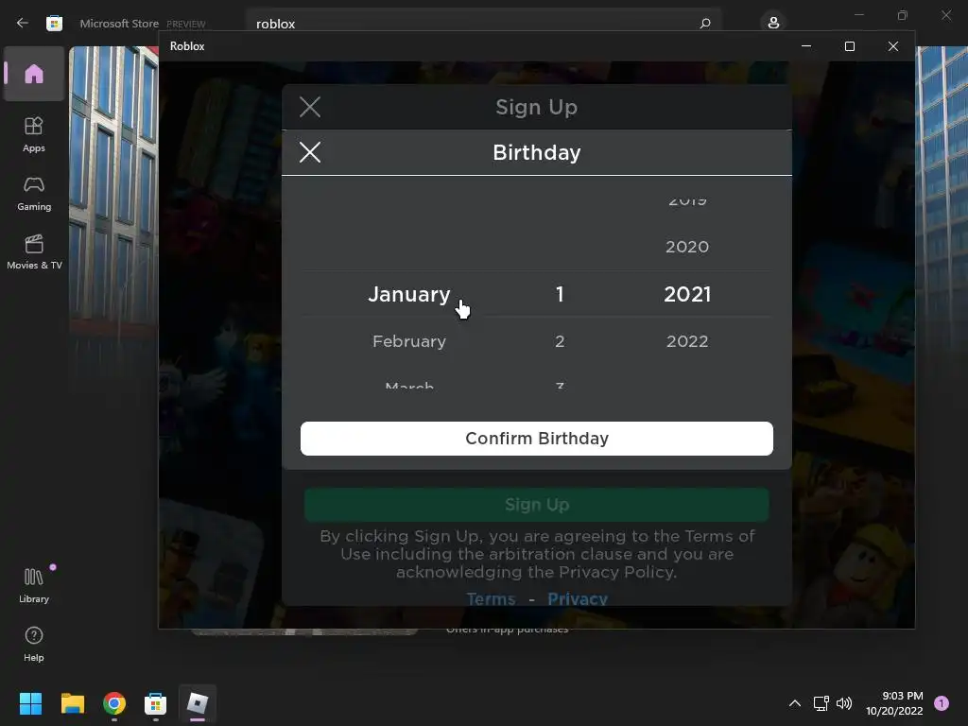The width and height of the screenshot is (968, 726).
Task: Close the Birthday picker with X
Action: pos(310,152)
